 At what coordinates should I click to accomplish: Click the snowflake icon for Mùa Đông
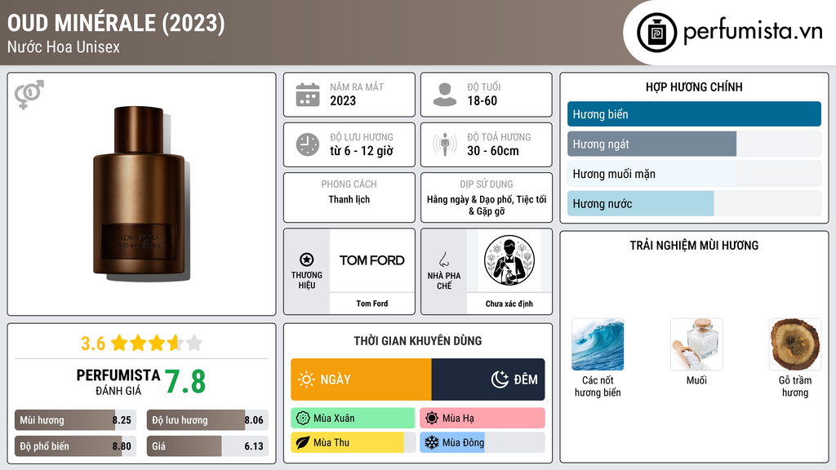click(x=432, y=442)
